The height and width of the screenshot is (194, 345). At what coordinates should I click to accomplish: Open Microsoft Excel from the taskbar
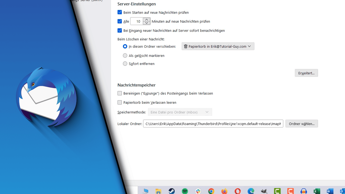coord(317,191)
